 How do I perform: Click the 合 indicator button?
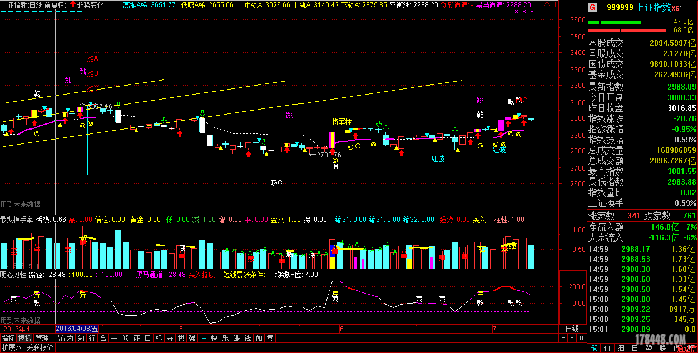(103, 338)
